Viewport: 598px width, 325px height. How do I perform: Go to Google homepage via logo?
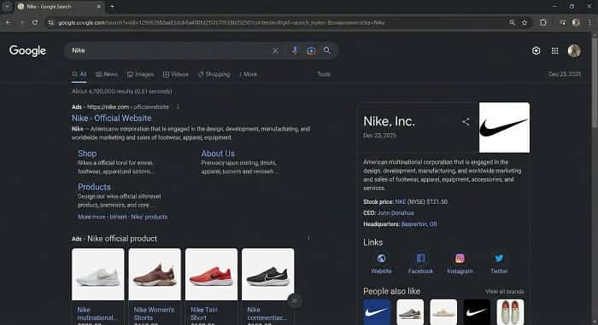[27, 50]
